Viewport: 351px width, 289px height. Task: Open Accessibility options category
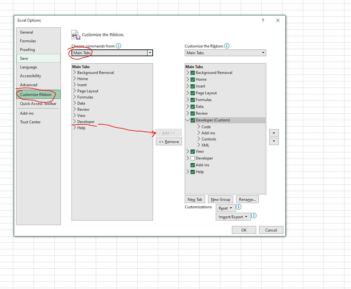[38, 76]
